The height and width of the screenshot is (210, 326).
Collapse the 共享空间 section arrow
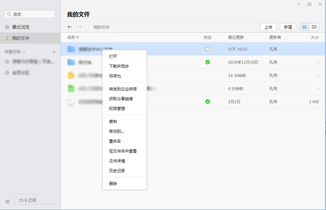pyautogui.click(x=24, y=52)
